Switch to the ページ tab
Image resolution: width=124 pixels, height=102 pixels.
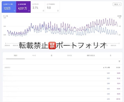click(34, 56)
